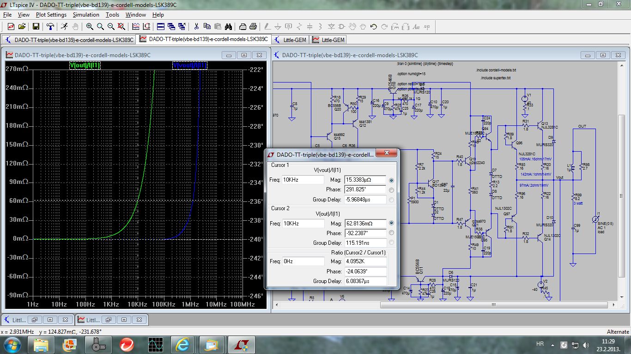Run the simulation with running-man icon
631x354 pixels.
(x=64, y=26)
